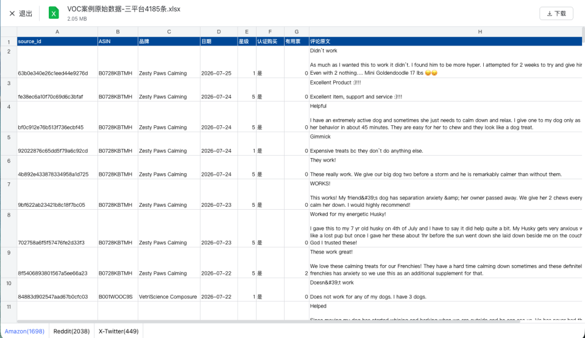Click Zesty Paws Calming in row 2
585x338 pixels.
pyautogui.click(x=169, y=62)
